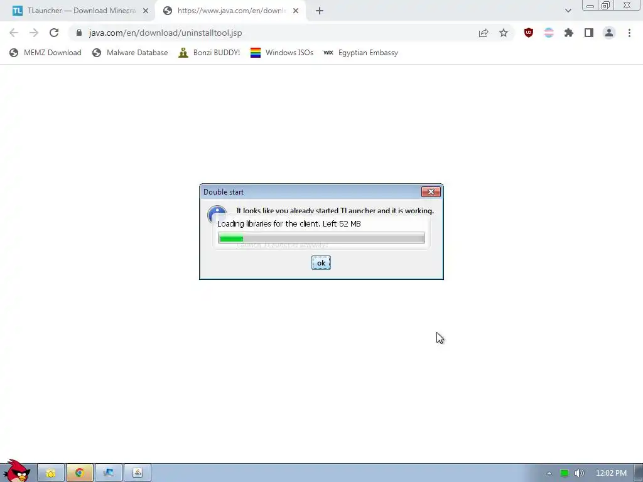Screen dimensions: 643x482
Task: Open the Angry Birds Start button
Action: 17,471
